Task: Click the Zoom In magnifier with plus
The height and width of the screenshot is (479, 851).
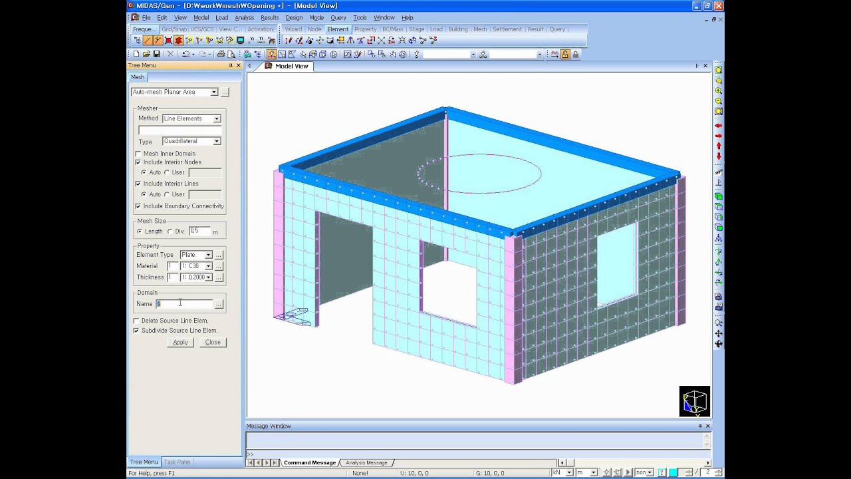Action: pyautogui.click(x=719, y=90)
